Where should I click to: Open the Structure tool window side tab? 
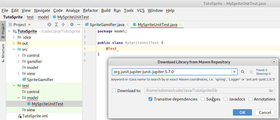[x=3, y=53]
